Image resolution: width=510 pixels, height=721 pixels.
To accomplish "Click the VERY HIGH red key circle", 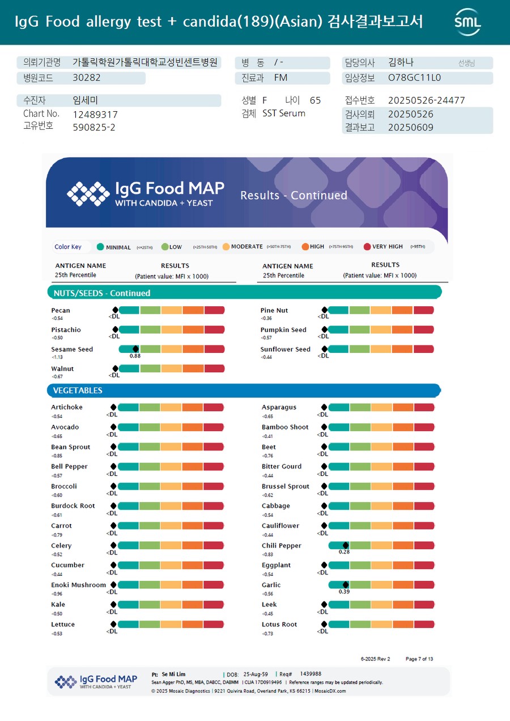I will point(367,247).
